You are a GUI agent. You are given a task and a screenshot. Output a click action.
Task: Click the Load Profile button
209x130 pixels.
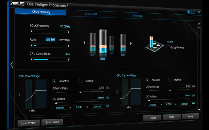coord(29,123)
